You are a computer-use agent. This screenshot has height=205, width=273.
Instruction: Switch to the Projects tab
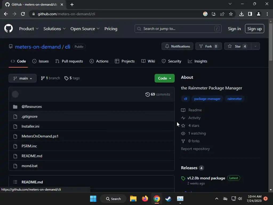click(125, 61)
